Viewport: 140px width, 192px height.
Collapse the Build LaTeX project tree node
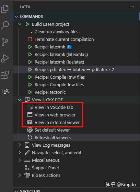(20, 24)
